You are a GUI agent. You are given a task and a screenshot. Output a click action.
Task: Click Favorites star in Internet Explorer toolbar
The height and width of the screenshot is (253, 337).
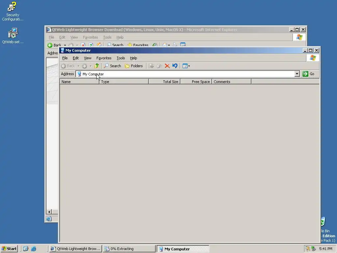click(x=138, y=45)
